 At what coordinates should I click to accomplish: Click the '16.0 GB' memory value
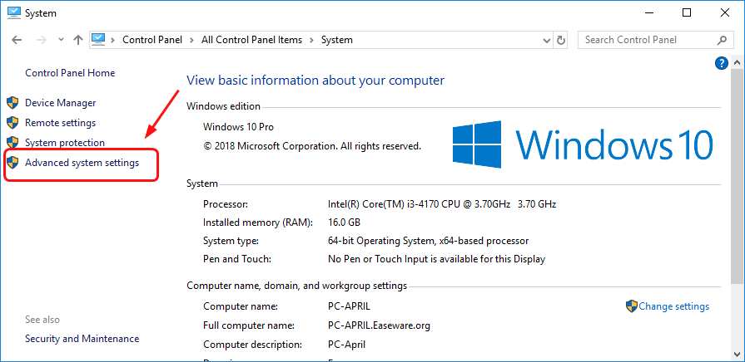344,223
